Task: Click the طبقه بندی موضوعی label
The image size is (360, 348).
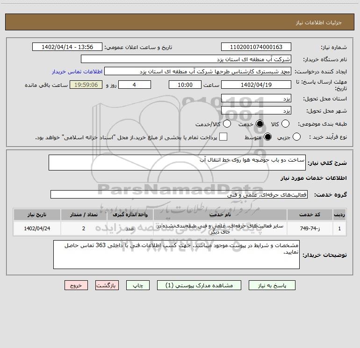Action: pos(322,124)
